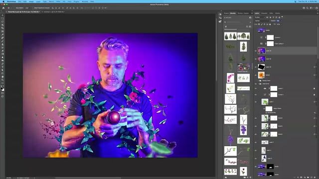Image resolution: width=319 pixels, height=179 pixels.
Task: Click the search icon at top right
Action: pos(308,8)
